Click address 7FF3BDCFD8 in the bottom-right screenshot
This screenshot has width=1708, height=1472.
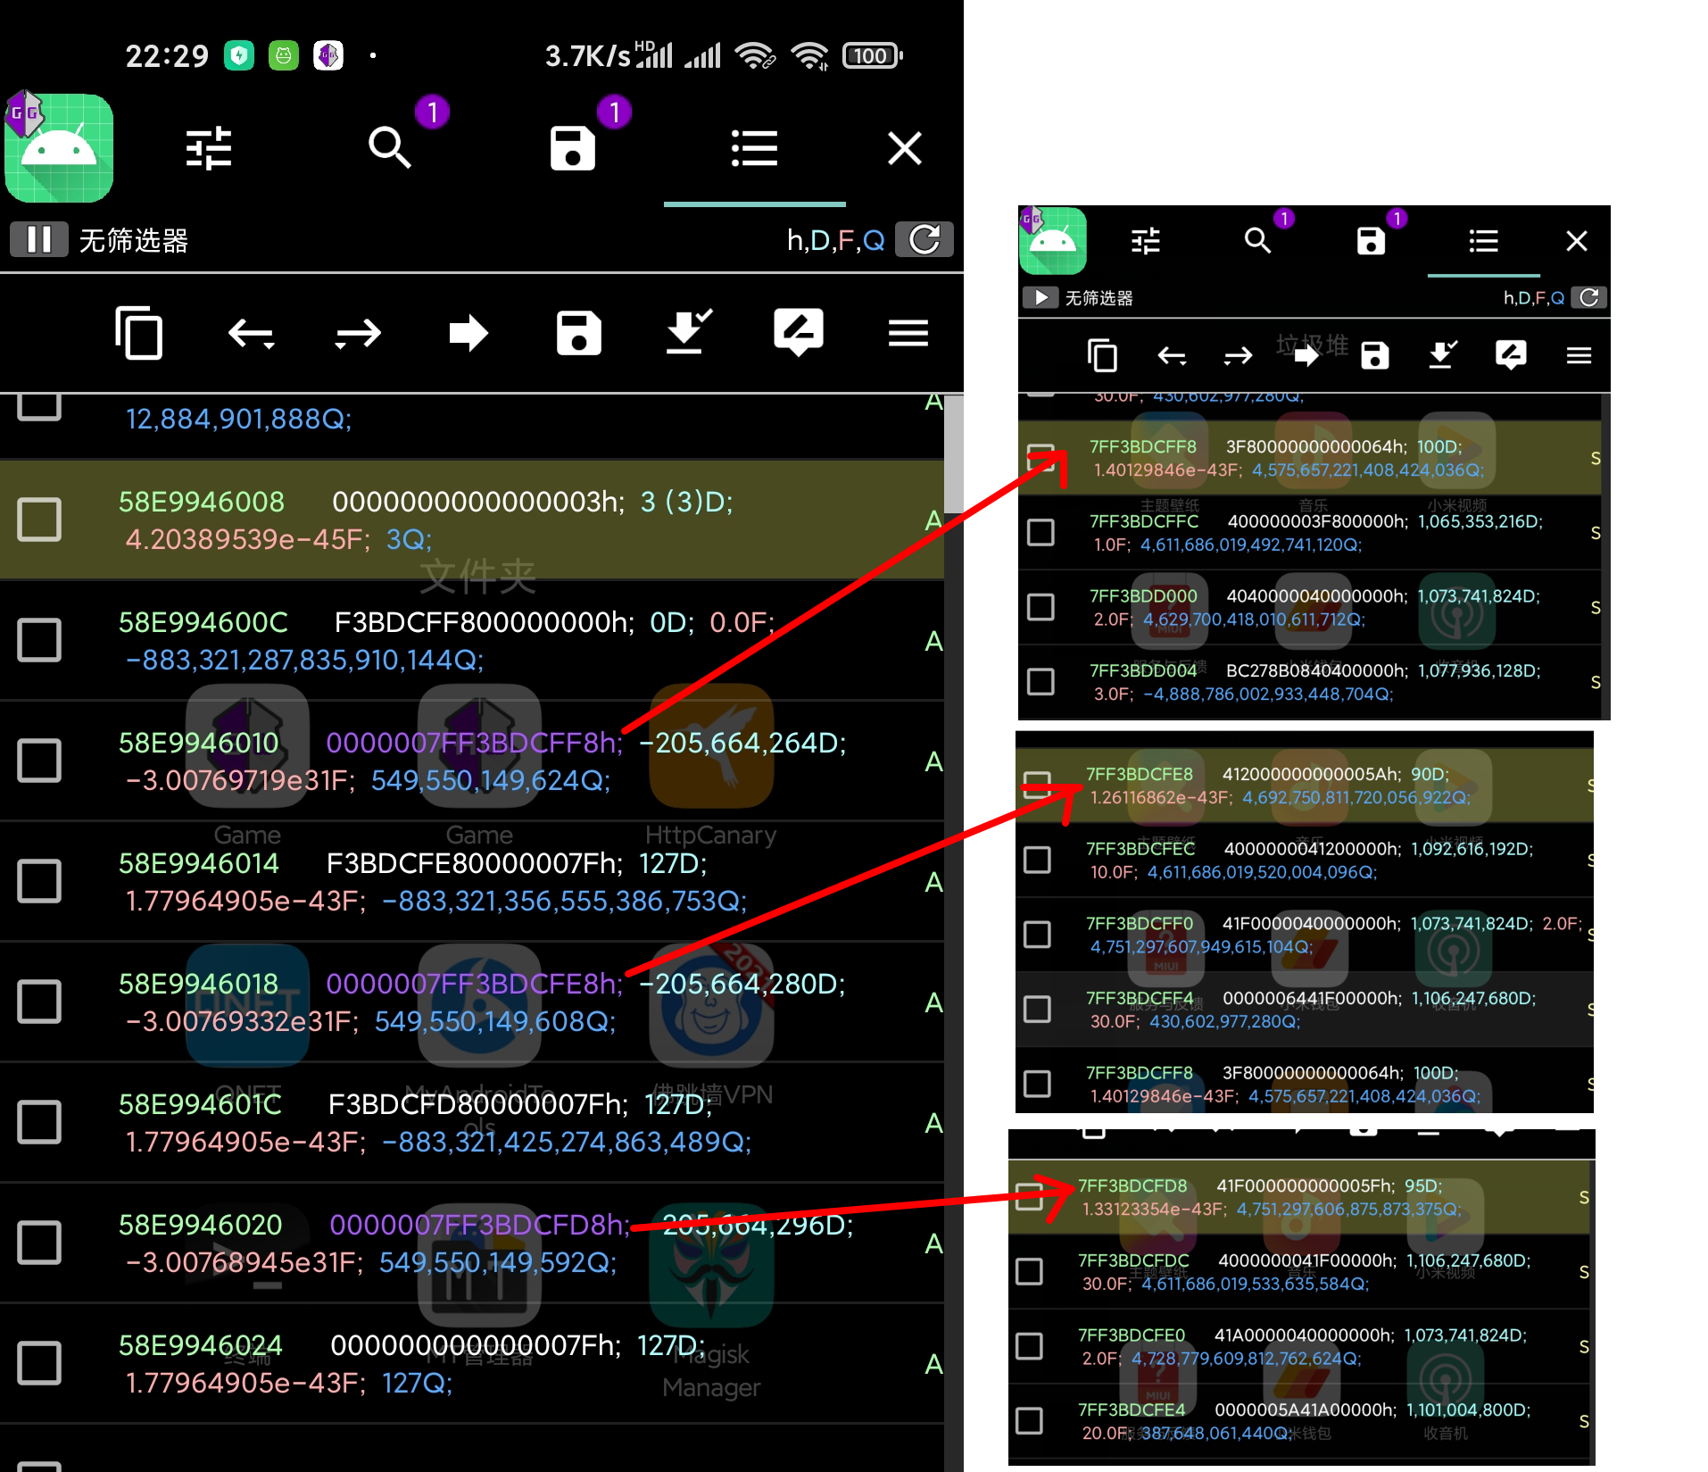click(x=1132, y=1185)
